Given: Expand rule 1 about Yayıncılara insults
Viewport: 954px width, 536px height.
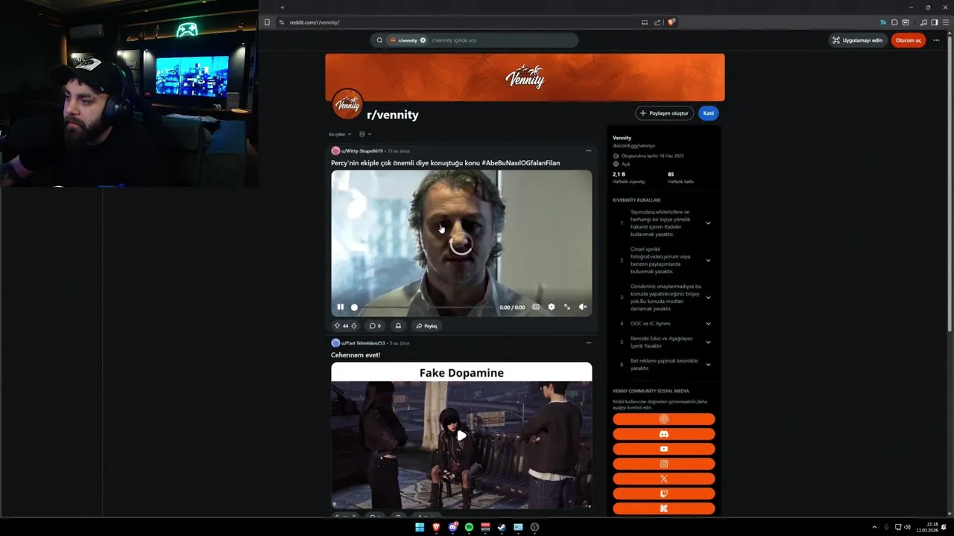Looking at the screenshot, I should (708, 223).
